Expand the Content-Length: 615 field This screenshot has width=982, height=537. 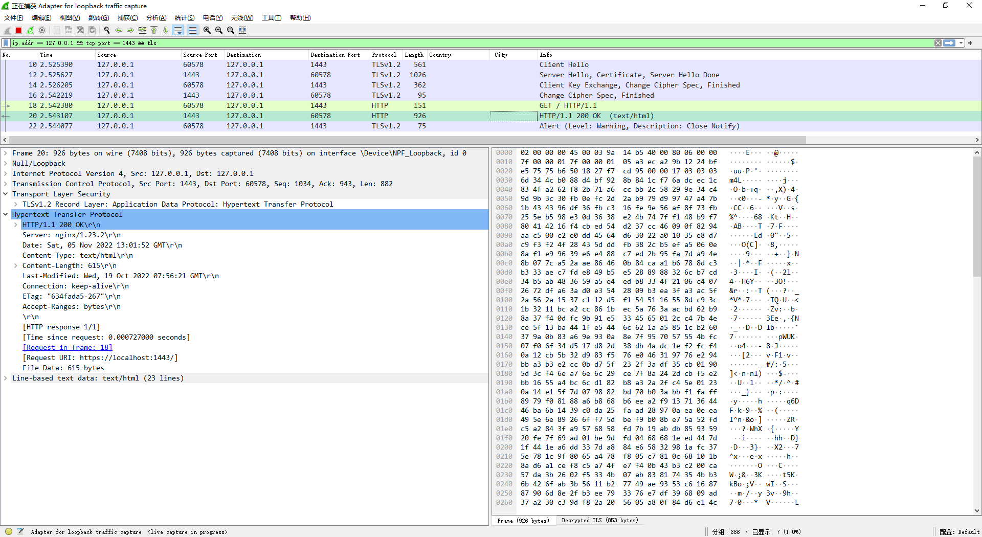(16, 265)
